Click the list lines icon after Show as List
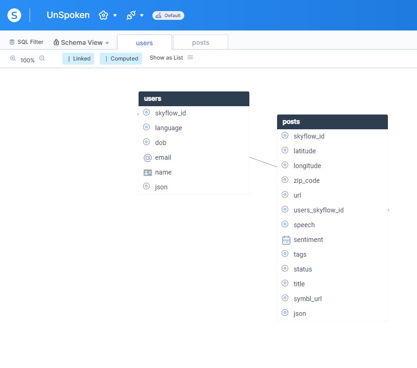The image size is (417, 368). [190, 57]
